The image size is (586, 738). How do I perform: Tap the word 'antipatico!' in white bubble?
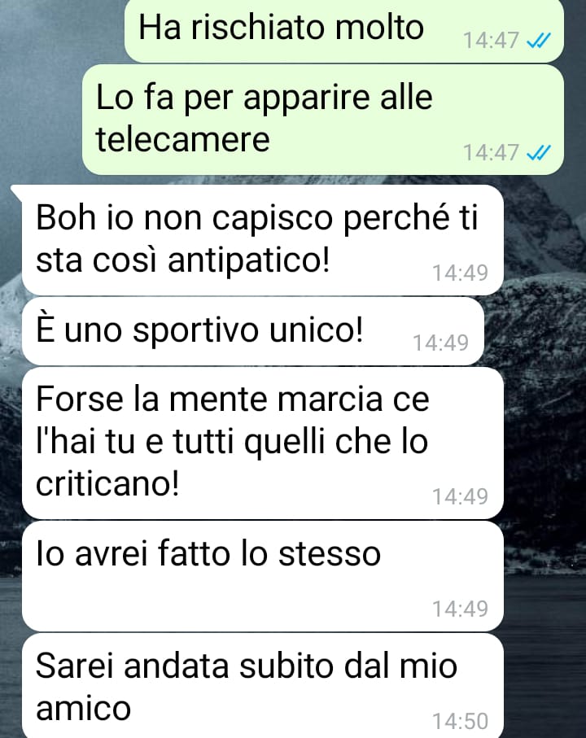[x=249, y=260]
